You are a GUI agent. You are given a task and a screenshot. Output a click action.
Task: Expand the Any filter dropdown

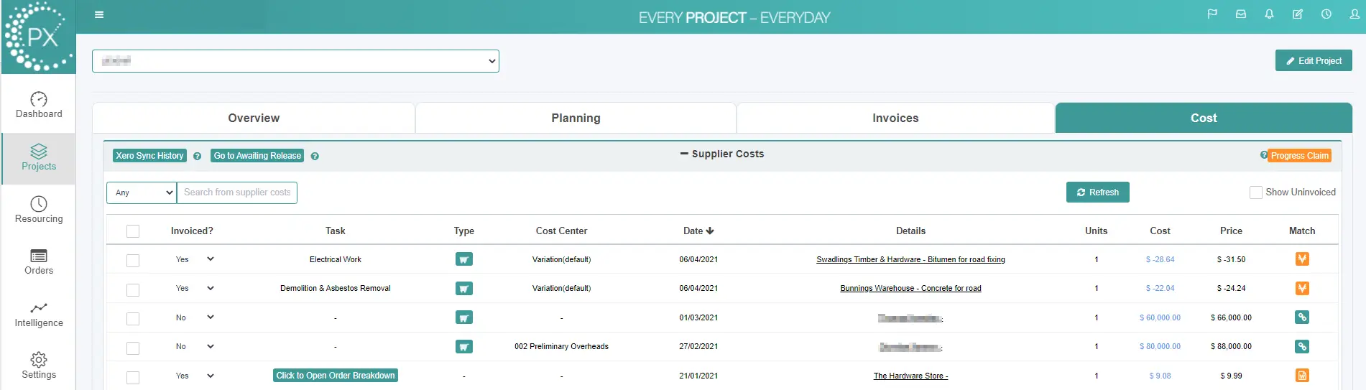[142, 192]
